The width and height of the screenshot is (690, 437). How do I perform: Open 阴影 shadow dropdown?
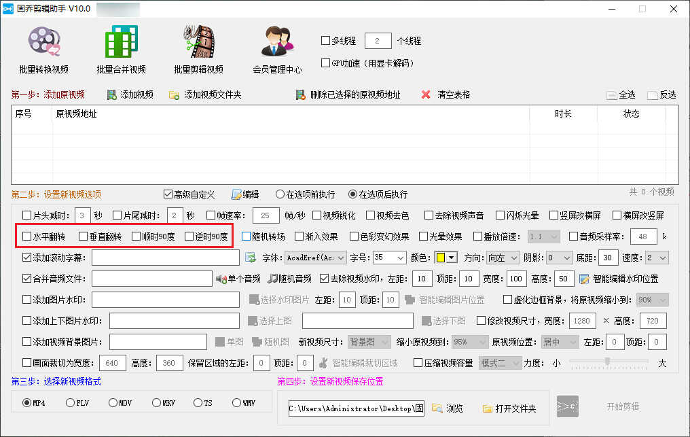tap(560, 258)
